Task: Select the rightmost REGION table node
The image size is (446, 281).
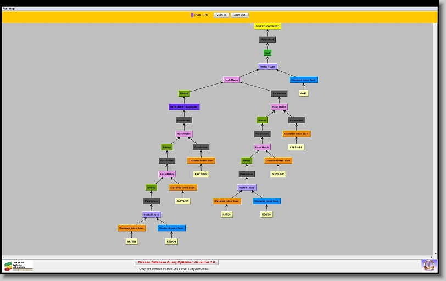Action: 266,215
